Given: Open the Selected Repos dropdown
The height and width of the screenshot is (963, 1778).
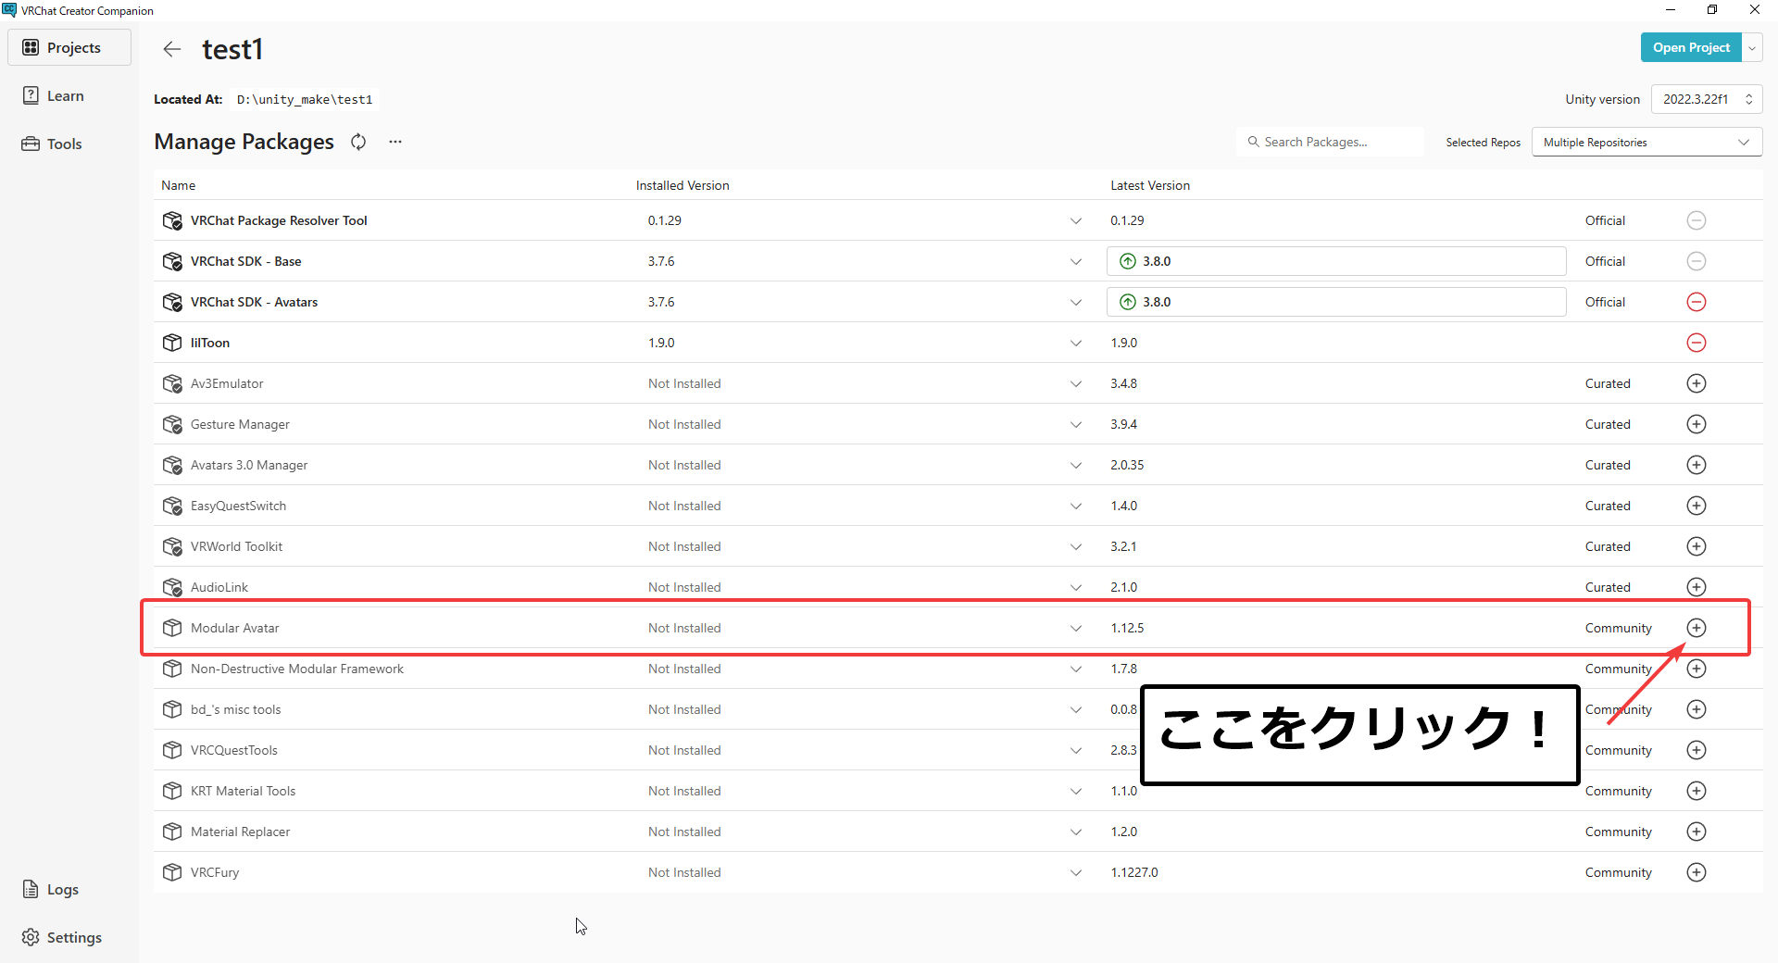Looking at the screenshot, I should pyautogui.click(x=1647, y=142).
